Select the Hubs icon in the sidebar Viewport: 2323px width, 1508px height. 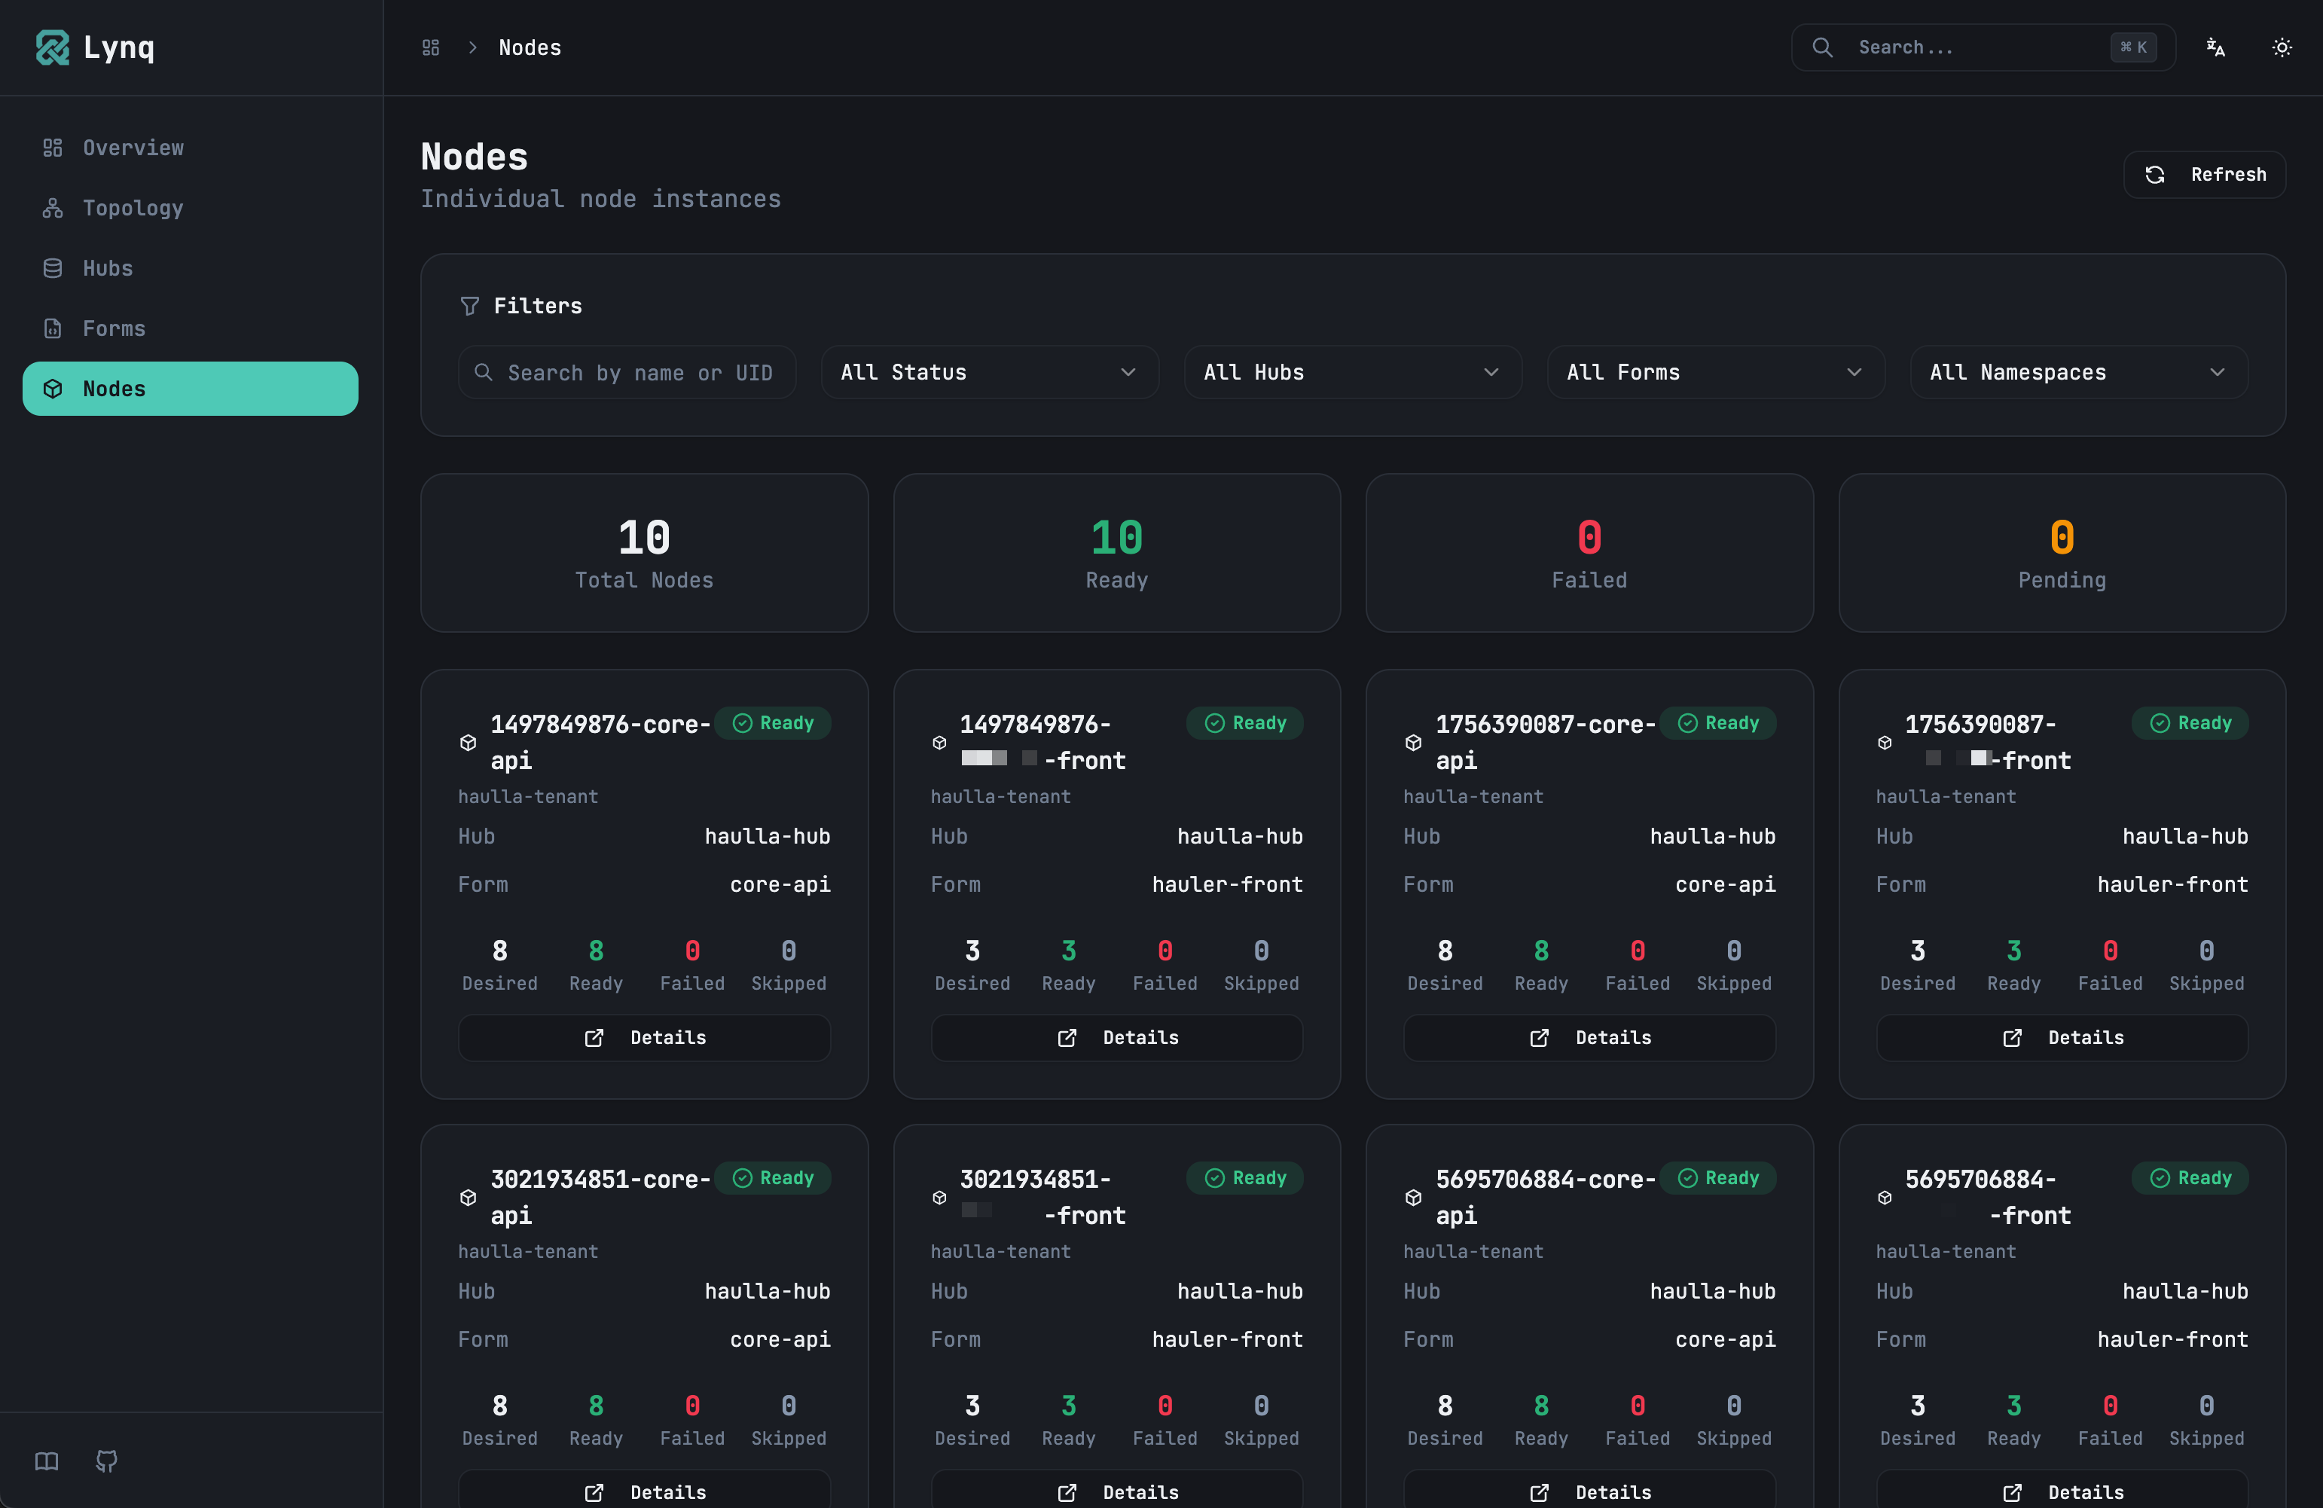click(x=53, y=267)
